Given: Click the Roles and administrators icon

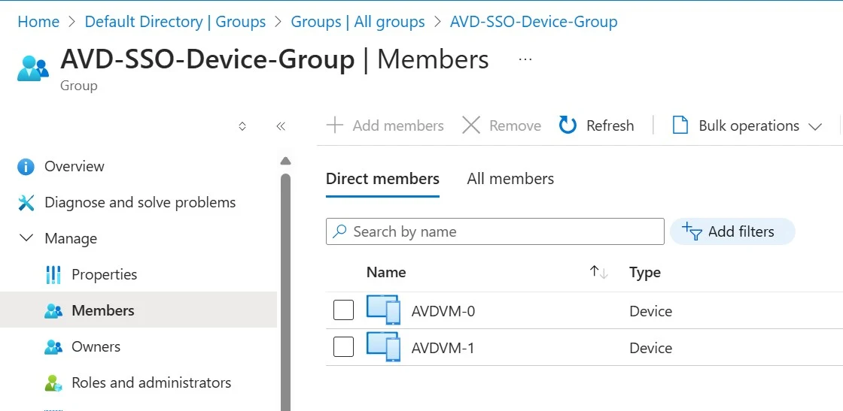Looking at the screenshot, I should tap(53, 383).
